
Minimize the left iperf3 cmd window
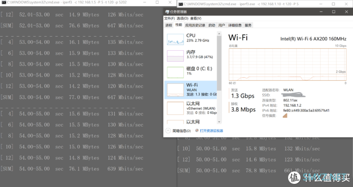(144, 3)
